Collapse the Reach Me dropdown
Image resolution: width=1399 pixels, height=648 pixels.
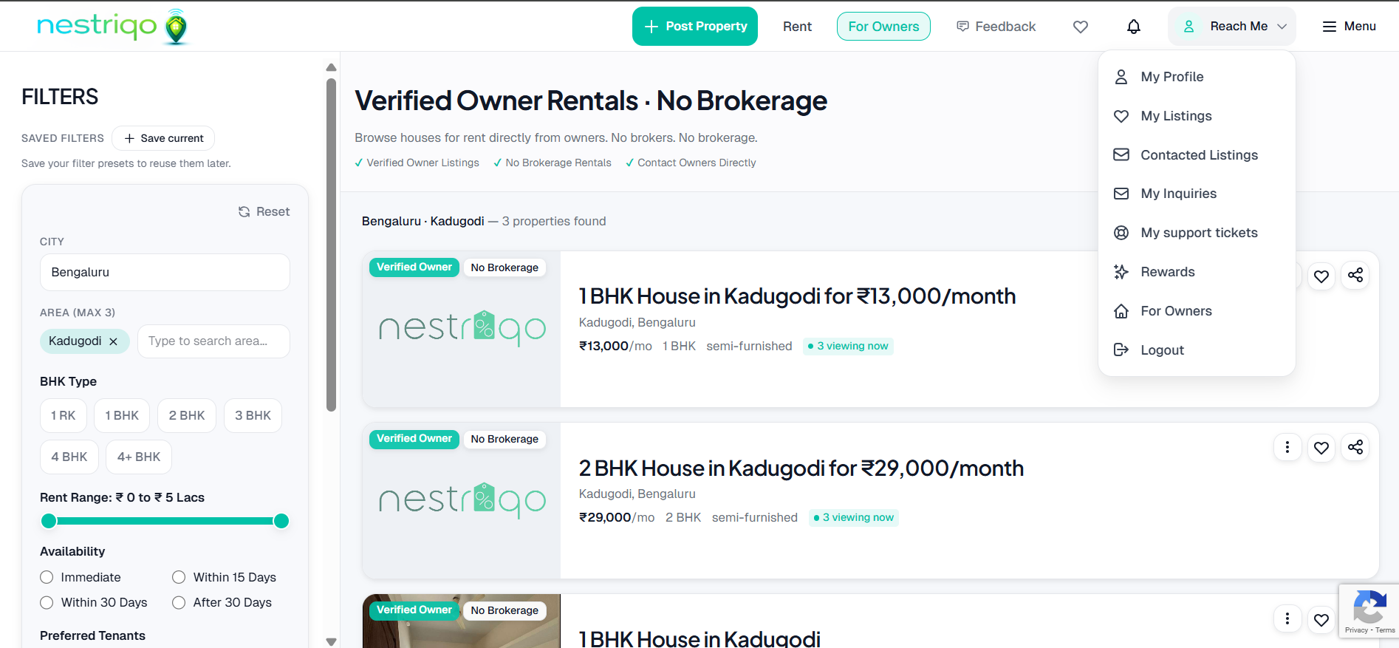pos(1231,27)
